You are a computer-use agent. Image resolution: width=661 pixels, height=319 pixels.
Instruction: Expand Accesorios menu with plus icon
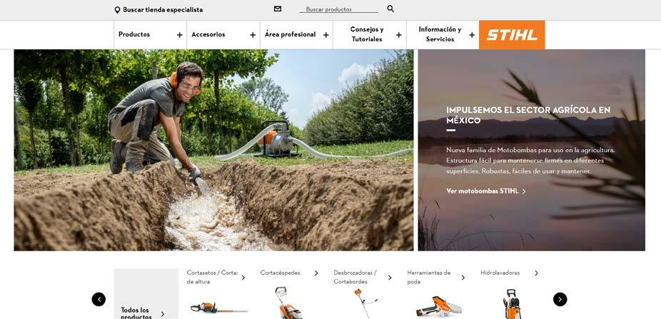click(253, 35)
